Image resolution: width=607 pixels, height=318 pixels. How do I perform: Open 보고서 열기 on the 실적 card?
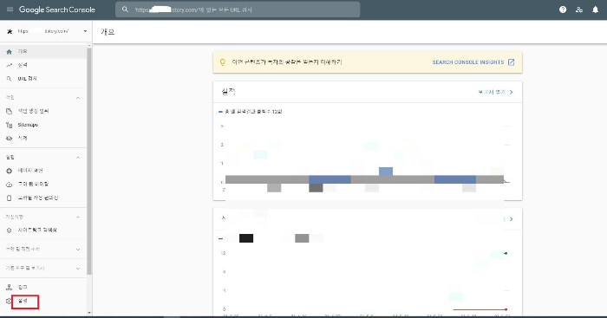pos(495,92)
